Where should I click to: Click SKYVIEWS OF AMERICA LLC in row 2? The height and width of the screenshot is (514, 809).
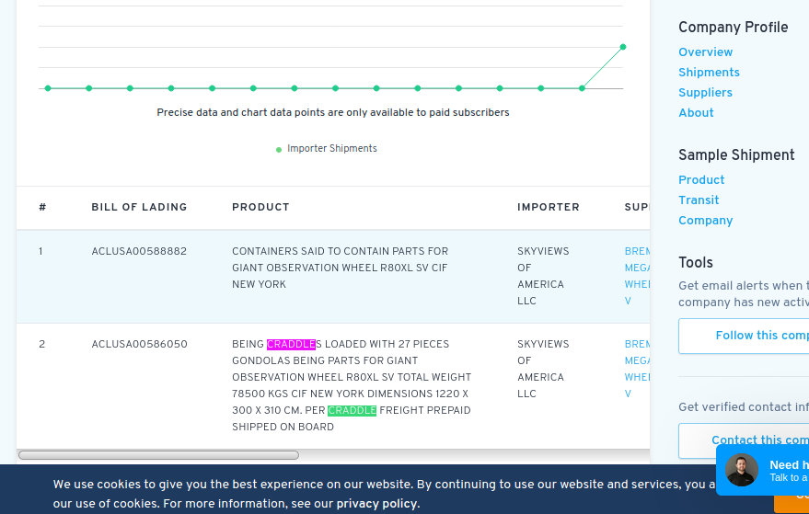[x=543, y=369]
